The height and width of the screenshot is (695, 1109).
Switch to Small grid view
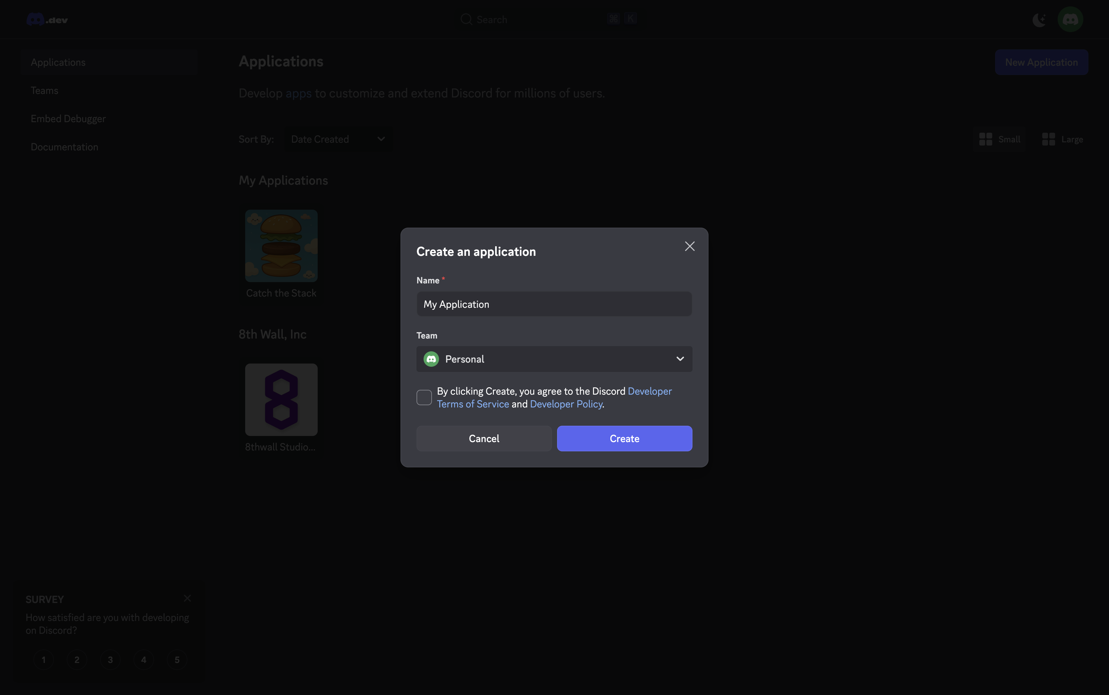1000,139
